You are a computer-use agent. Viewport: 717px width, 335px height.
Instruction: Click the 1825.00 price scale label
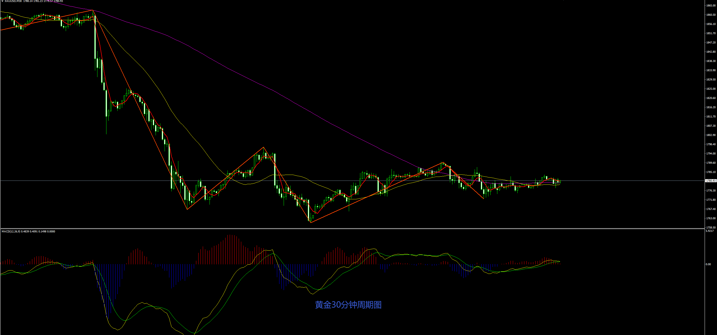tap(711, 89)
